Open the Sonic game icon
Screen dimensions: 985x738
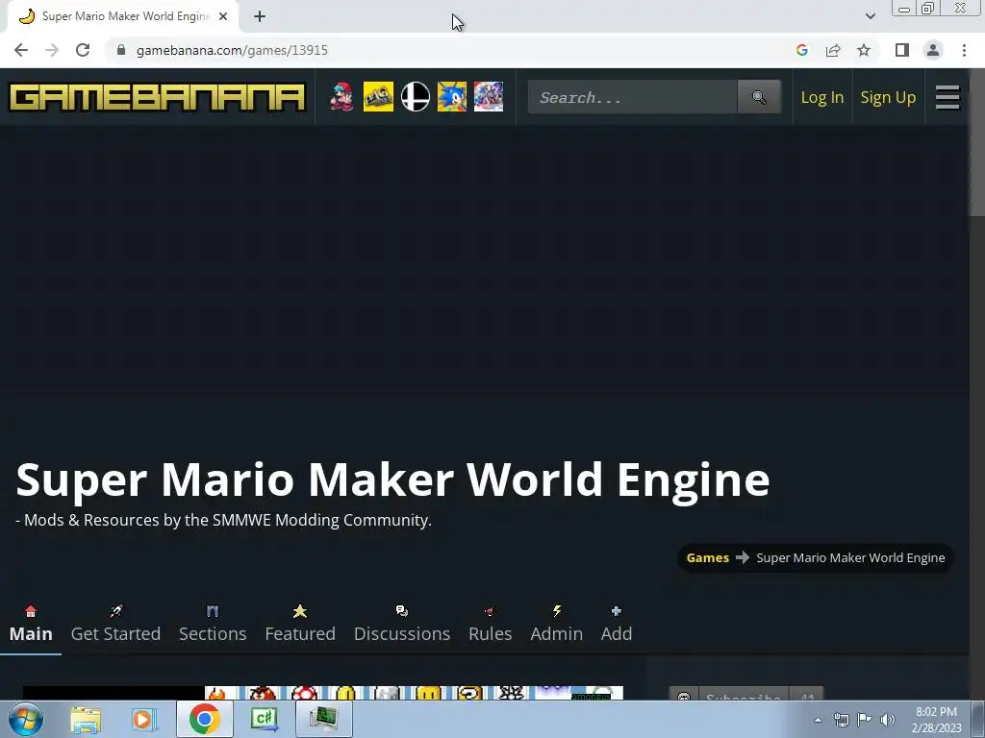(x=452, y=97)
